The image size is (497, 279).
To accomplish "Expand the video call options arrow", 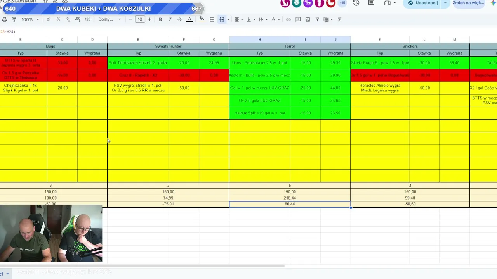I will click(x=394, y=3).
